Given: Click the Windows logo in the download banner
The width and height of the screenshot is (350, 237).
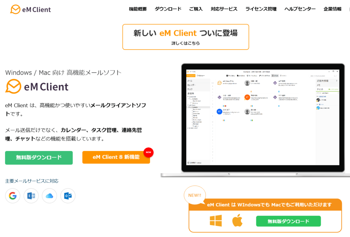Looking at the screenshot, I should click(x=217, y=221).
